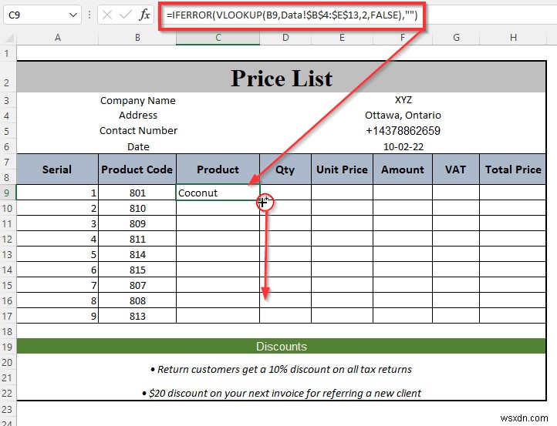Select row 19 header
Image resolution: width=557 pixels, height=426 pixels.
pos(8,347)
